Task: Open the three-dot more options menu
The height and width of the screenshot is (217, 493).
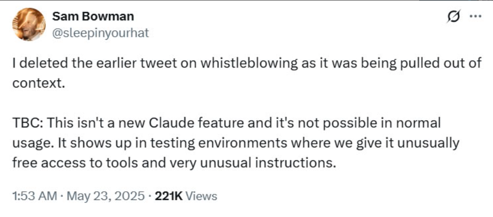Action: coord(475,18)
